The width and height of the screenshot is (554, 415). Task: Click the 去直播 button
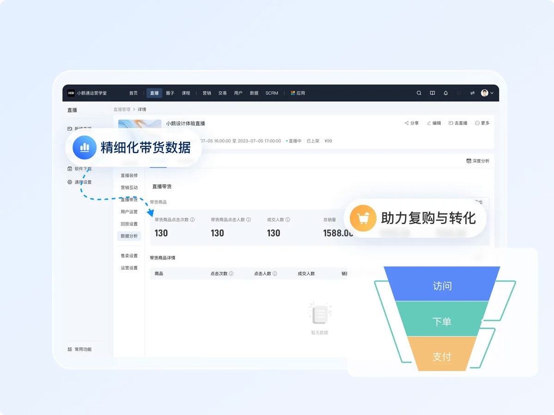[x=458, y=123]
